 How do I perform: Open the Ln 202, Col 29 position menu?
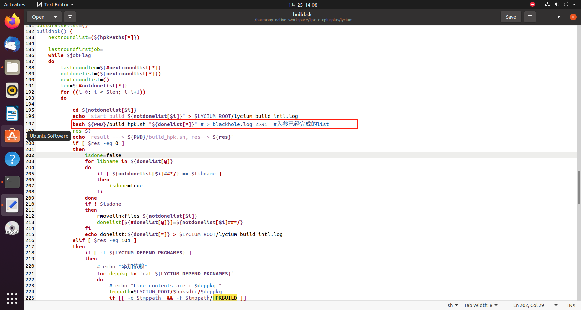[x=535, y=305]
